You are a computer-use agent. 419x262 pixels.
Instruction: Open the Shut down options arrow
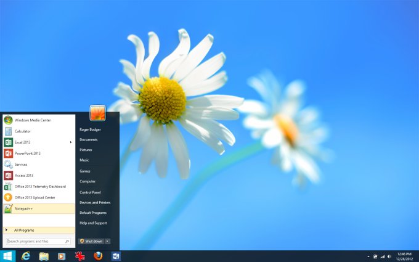(107, 241)
